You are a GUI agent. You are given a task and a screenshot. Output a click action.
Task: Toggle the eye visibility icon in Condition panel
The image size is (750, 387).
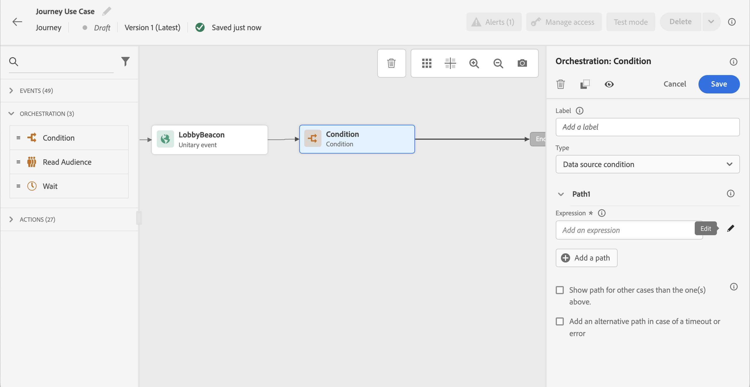click(x=609, y=84)
